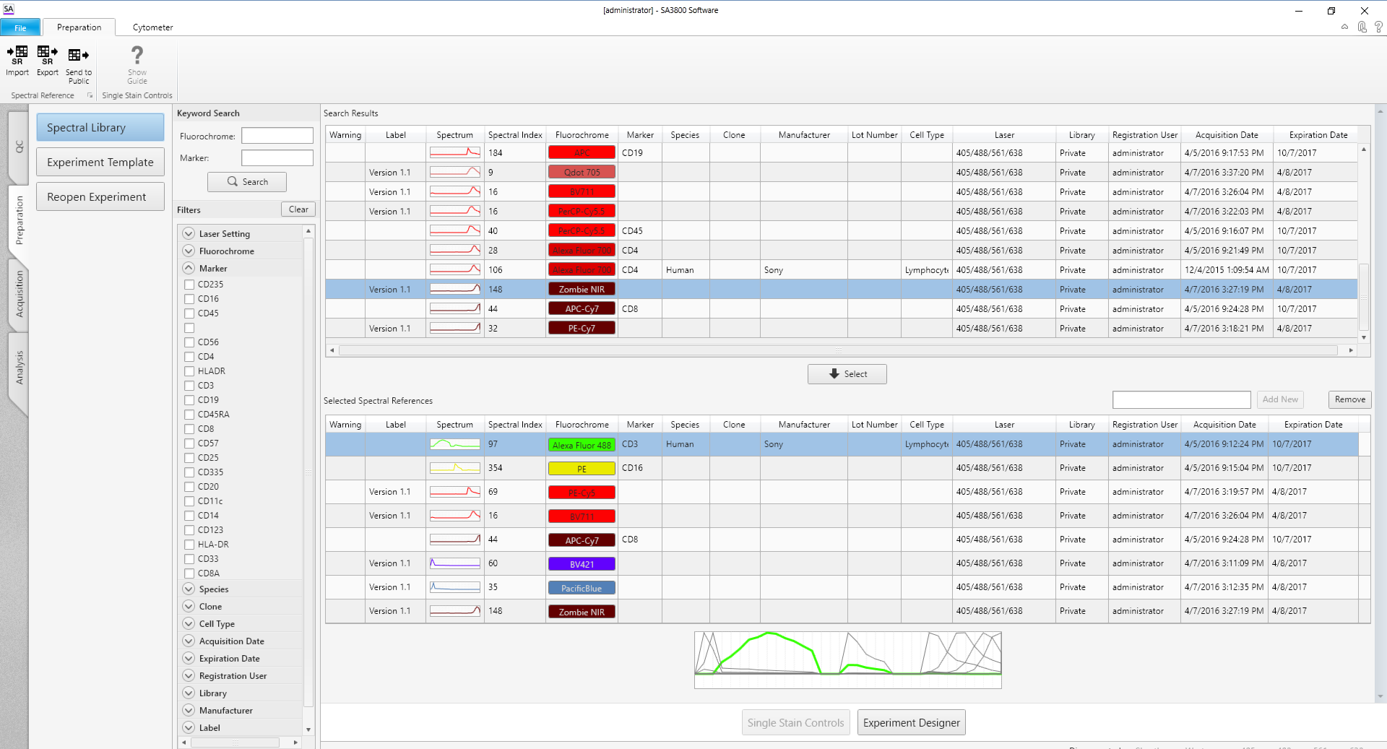Check the CD8A marker filter
This screenshot has width=1387, height=749.
(x=189, y=573)
